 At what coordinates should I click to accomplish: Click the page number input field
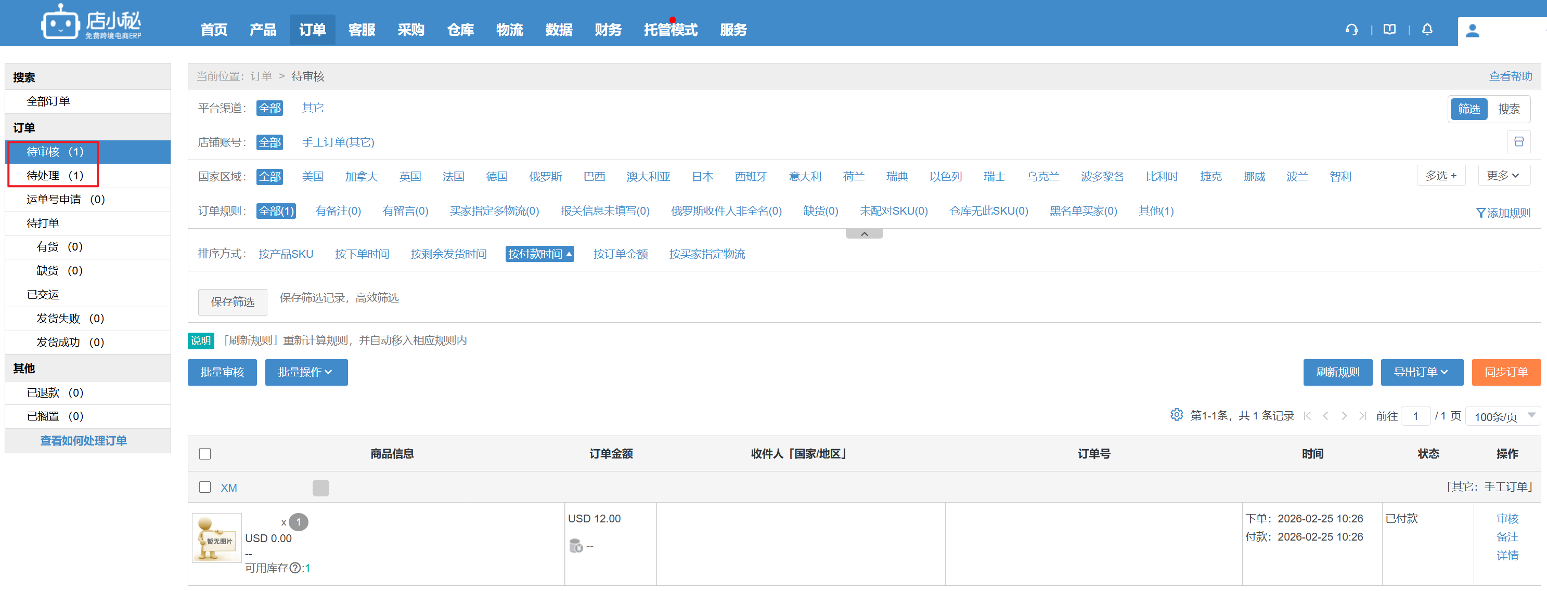click(x=1415, y=416)
